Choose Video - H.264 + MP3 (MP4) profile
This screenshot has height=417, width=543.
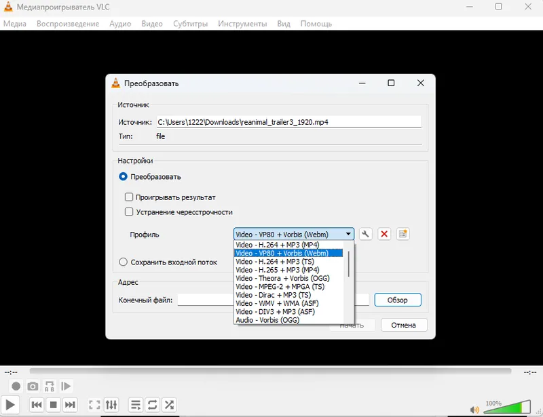[288, 245]
